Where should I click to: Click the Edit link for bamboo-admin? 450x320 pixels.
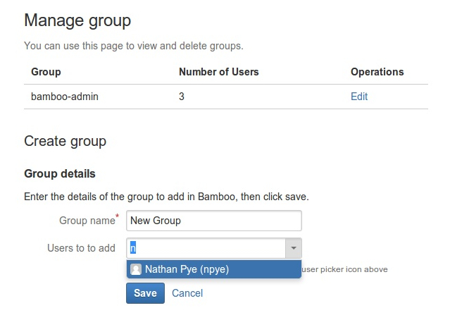(x=358, y=97)
